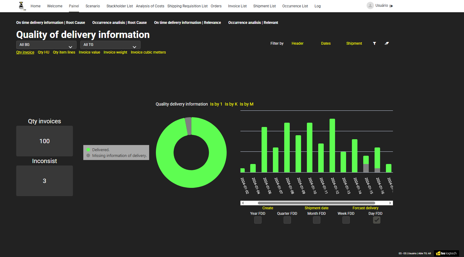Screen dimensions: 464x257
Task: Open the Shipment List menu item
Action: point(264,6)
